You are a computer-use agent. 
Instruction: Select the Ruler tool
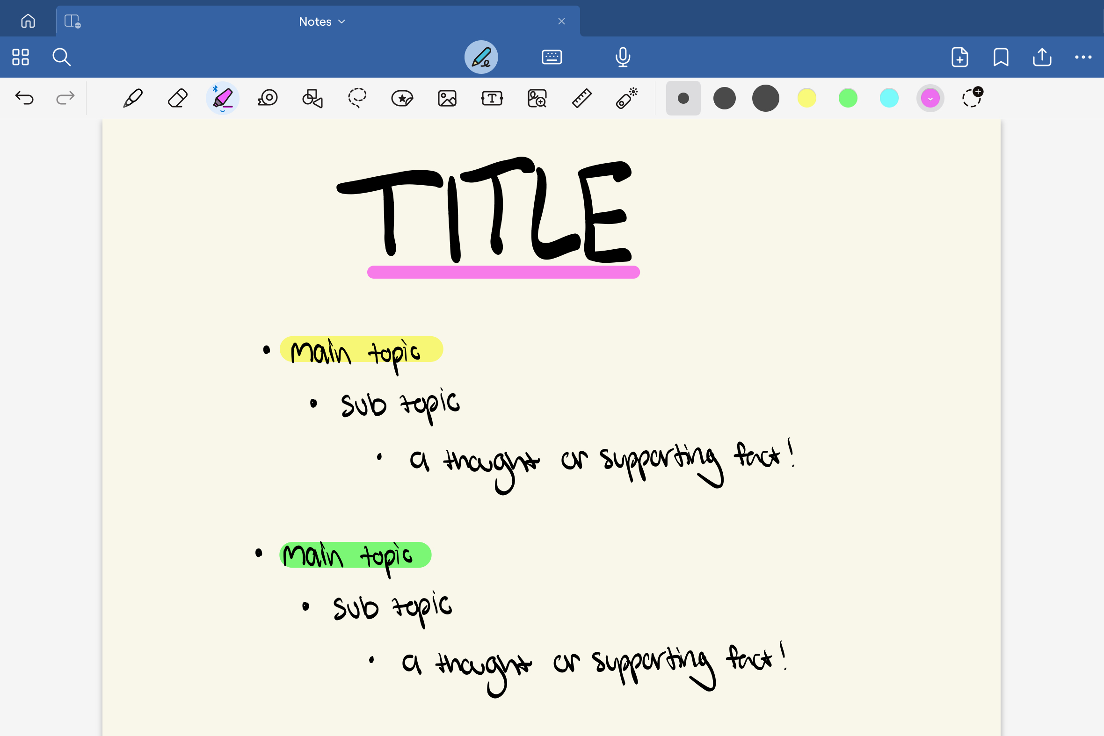pos(581,98)
